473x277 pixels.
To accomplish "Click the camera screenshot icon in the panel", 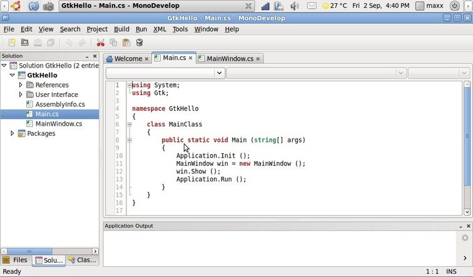I will [x=48, y=6].
